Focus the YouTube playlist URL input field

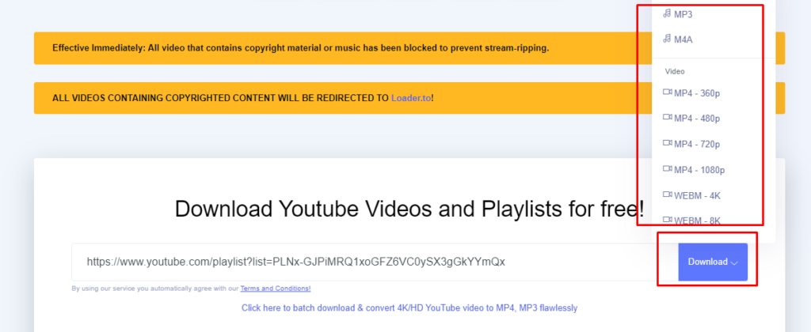[375, 262]
